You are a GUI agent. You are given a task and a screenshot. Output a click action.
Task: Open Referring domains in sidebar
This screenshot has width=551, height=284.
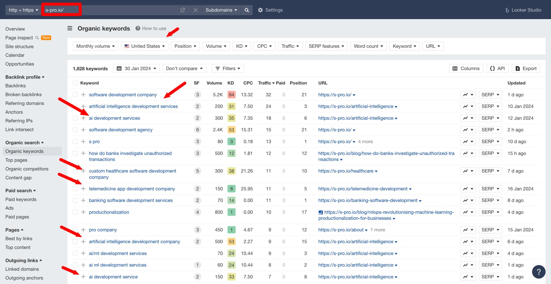click(x=25, y=103)
